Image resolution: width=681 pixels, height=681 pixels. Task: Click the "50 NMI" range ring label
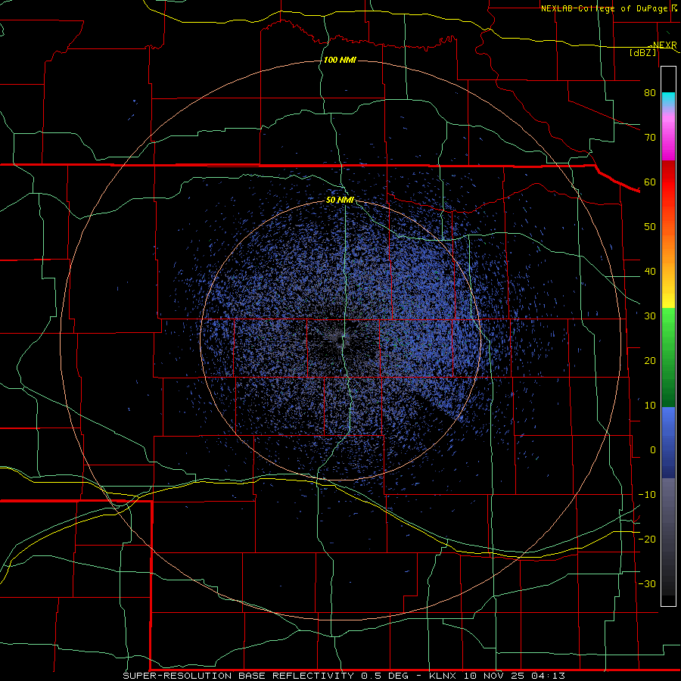pyautogui.click(x=340, y=201)
